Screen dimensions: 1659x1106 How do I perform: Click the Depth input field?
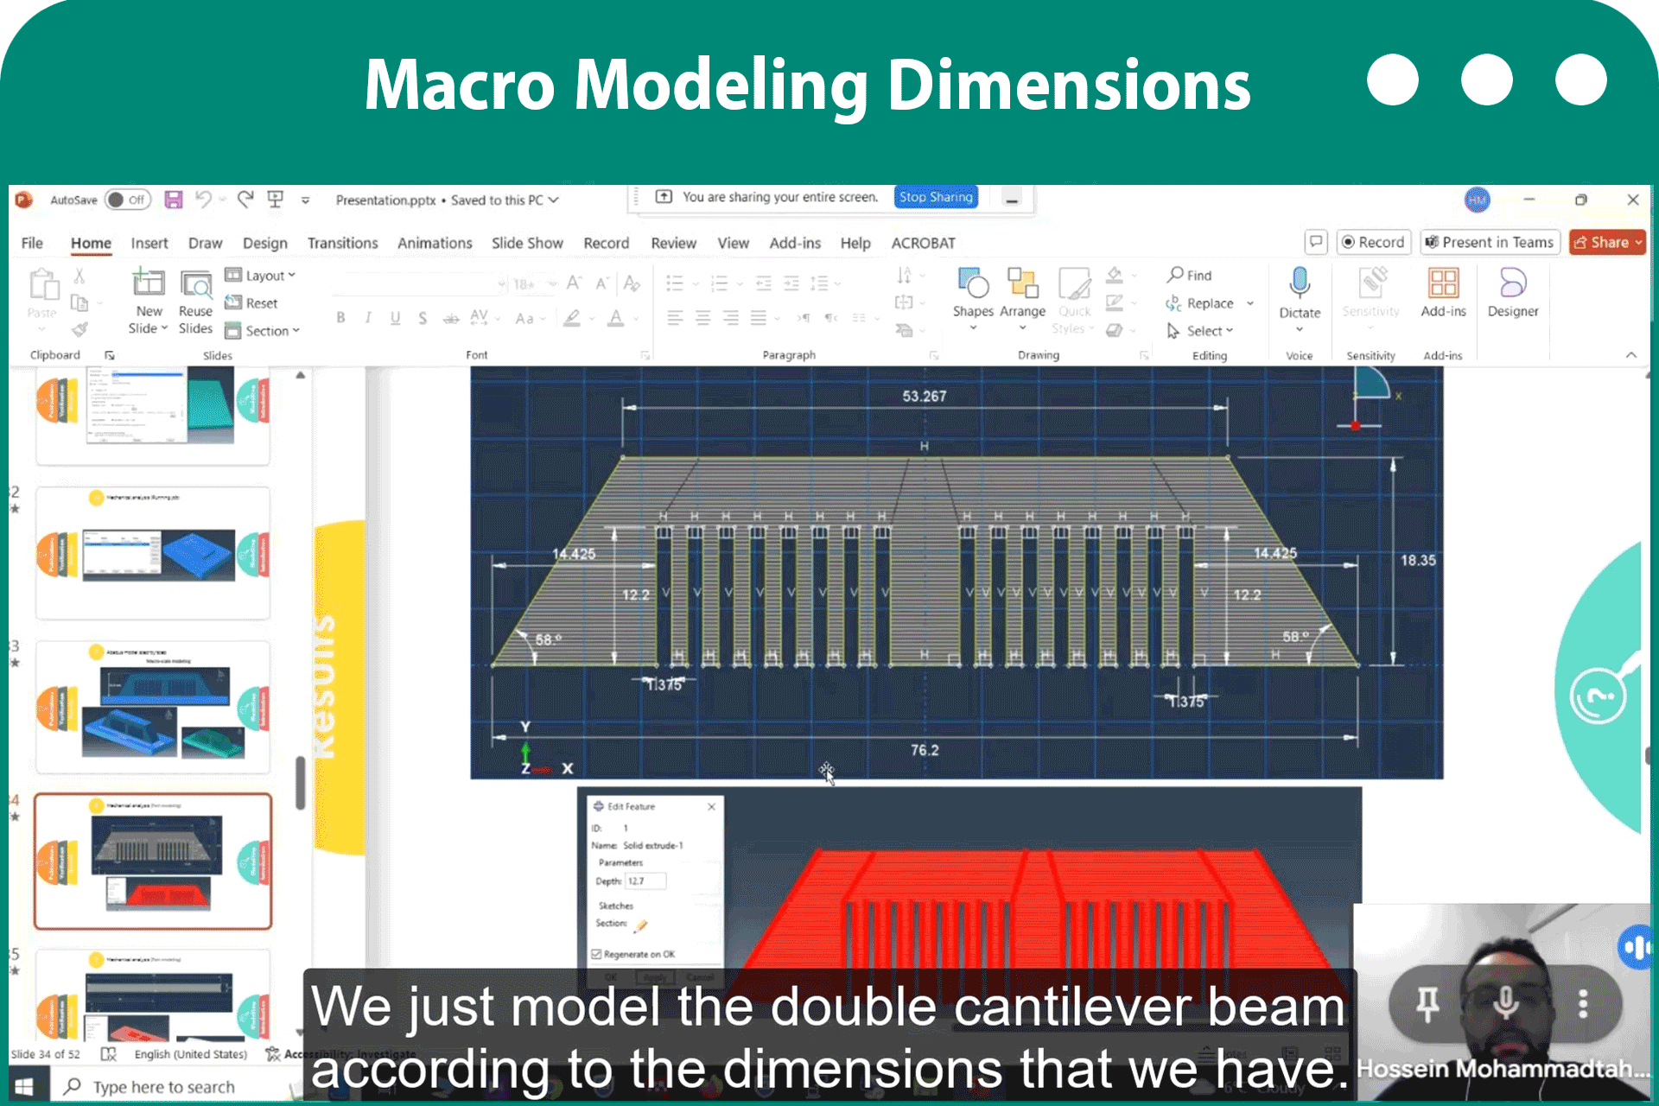click(645, 881)
